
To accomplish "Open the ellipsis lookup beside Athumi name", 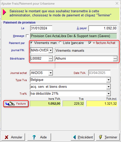I will (115, 59).
